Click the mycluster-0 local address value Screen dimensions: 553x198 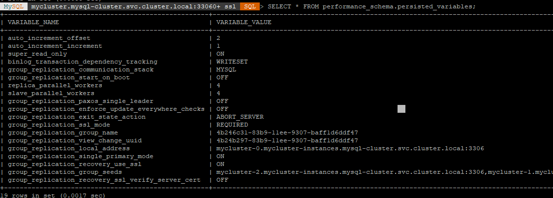[350, 148]
